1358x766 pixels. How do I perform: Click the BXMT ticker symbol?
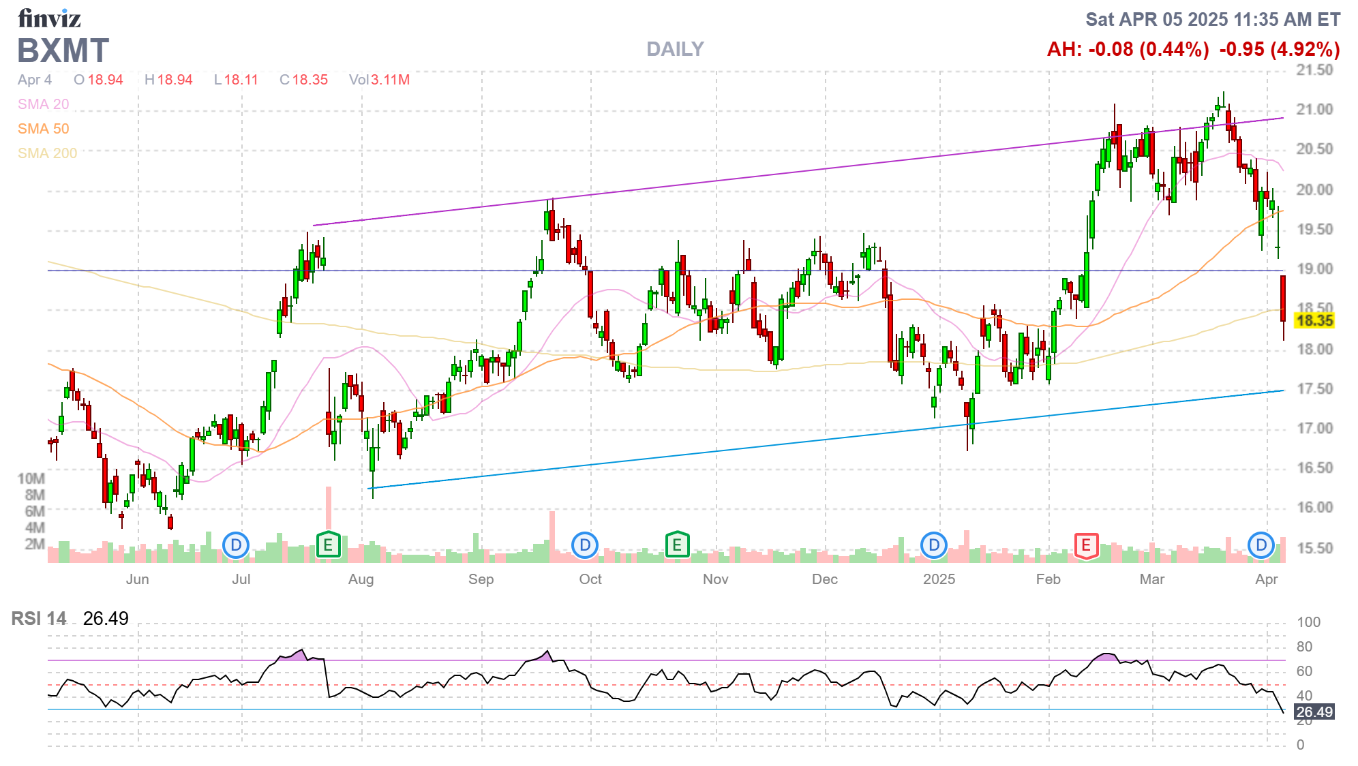63,51
